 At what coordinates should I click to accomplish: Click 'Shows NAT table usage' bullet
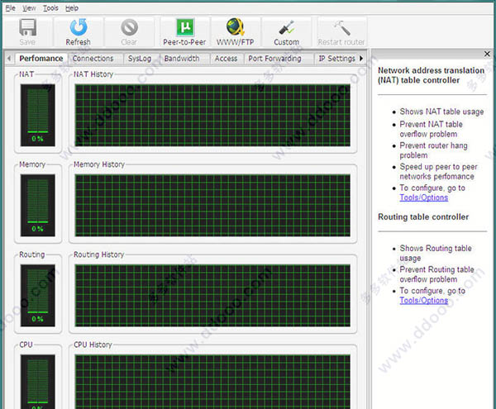coord(441,112)
